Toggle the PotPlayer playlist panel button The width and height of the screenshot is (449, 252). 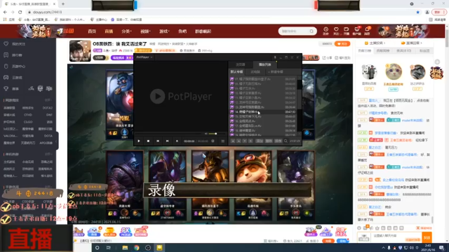click(x=223, y=141)
